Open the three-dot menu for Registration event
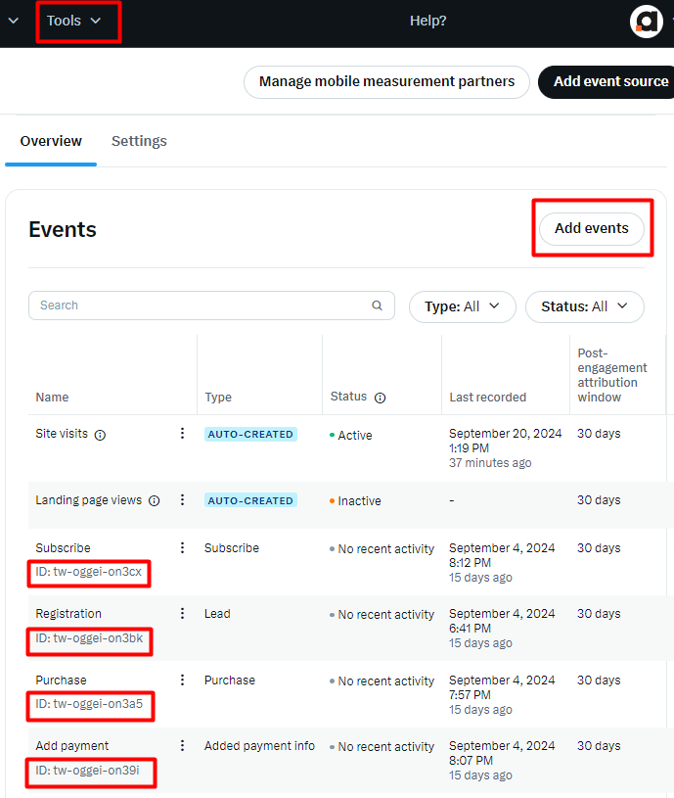 182,613
